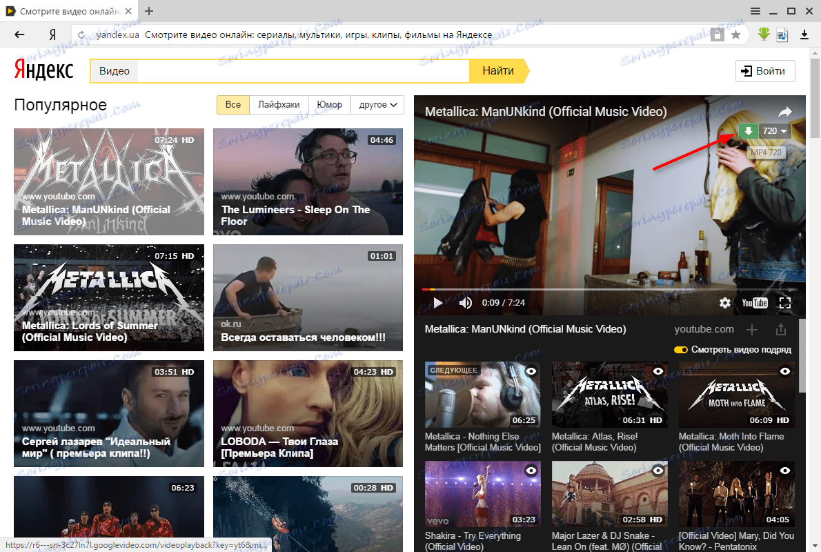Toggle eye icon on 'Atlas, Rise!' thumbnail
This screenshot has width=821, height=552.
(657, 371)
